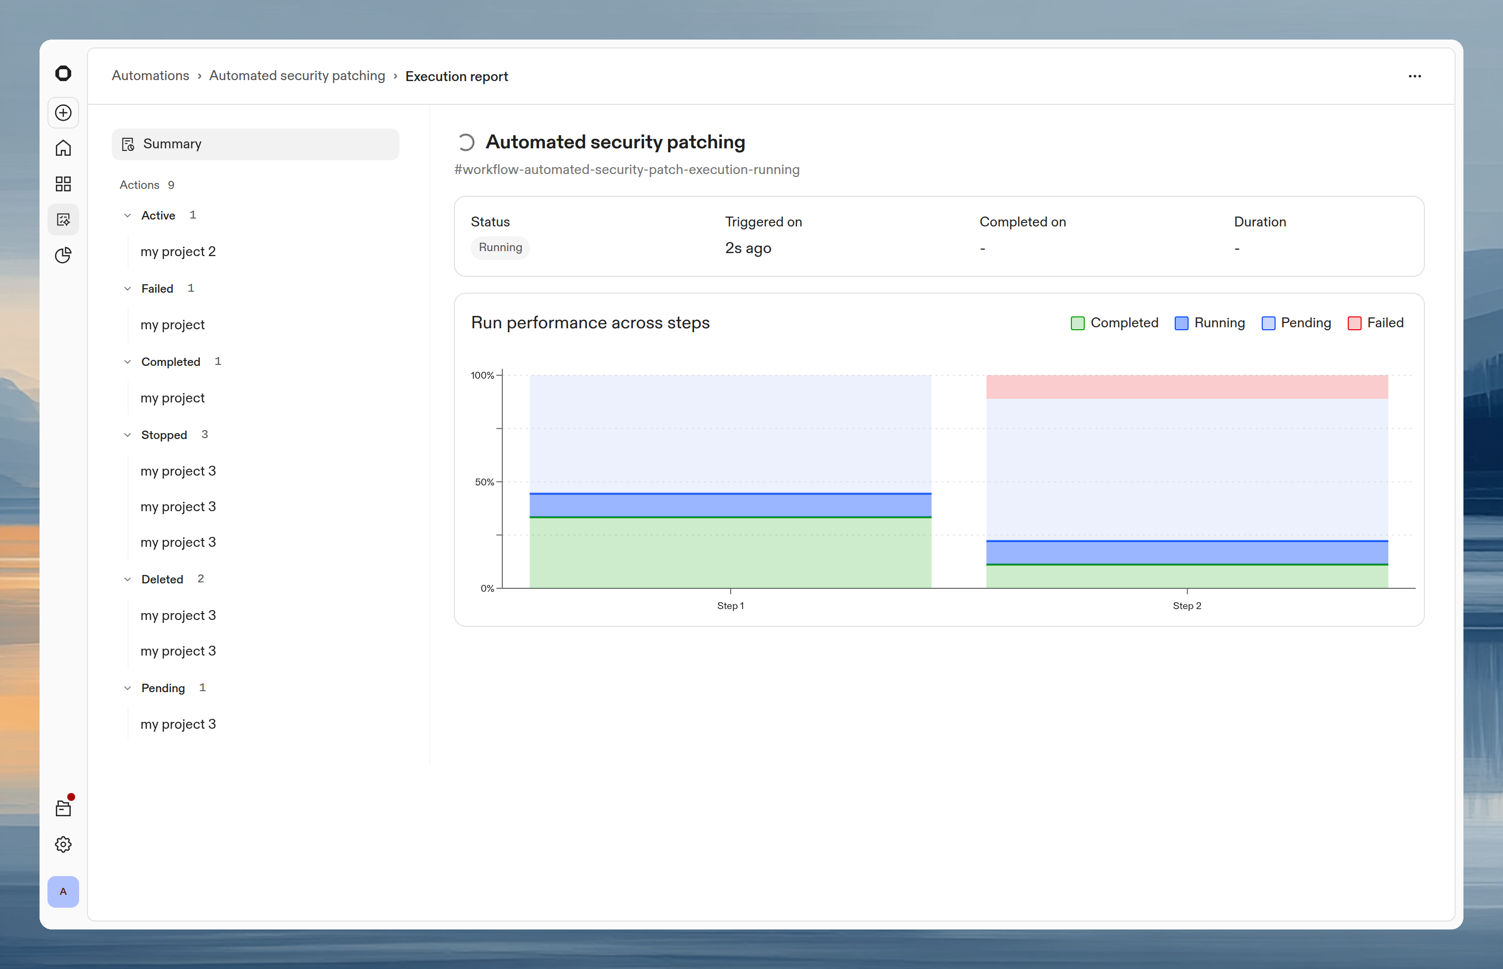Open the dashboard grid view icon
The image size is (1503, 969).
tap(63, 184)
